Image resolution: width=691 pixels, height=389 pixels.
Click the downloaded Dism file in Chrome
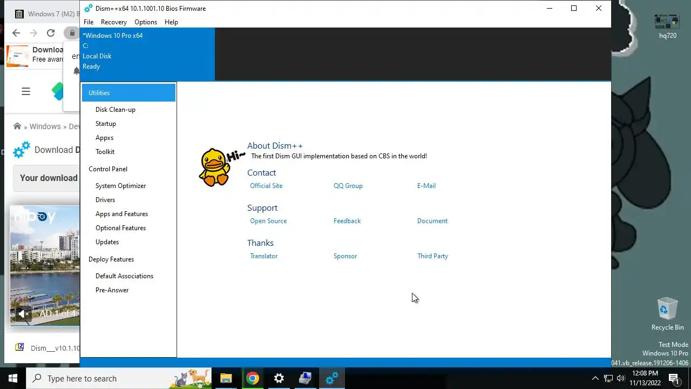(48, 348)
